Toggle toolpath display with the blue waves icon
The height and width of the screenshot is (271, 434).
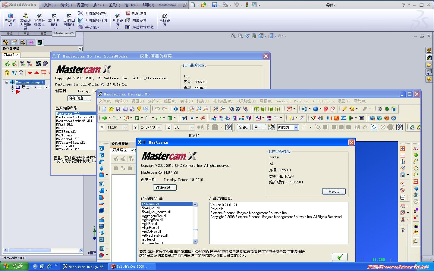coord(14,73)
